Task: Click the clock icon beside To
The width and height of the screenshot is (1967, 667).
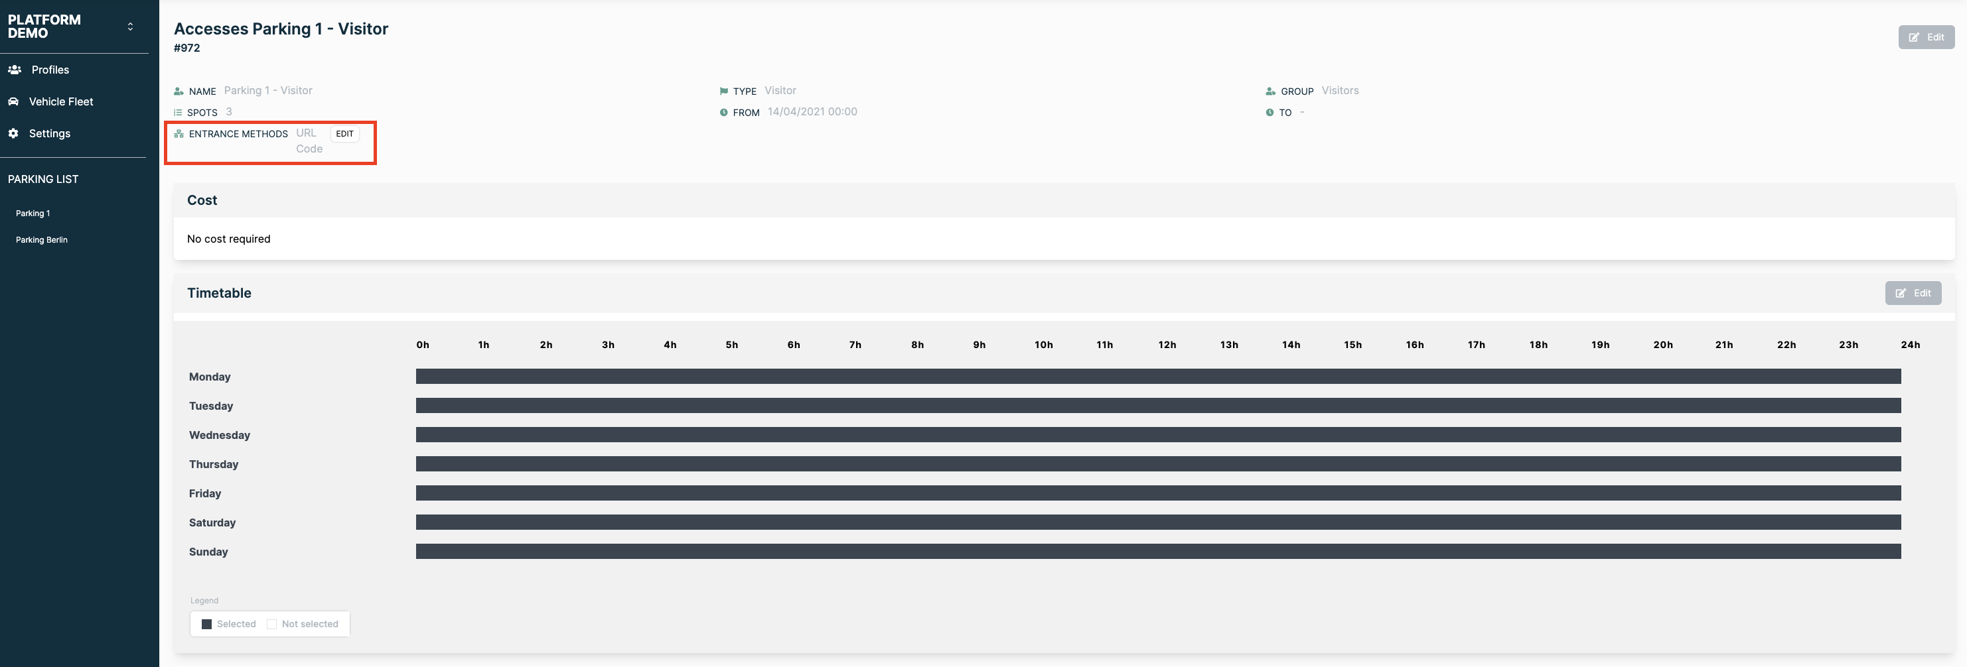Action: [x=1269, y=112]
